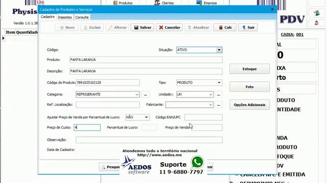Open the Ajustar Preço de Venda NÃO dropdown

tap(146, 117)
